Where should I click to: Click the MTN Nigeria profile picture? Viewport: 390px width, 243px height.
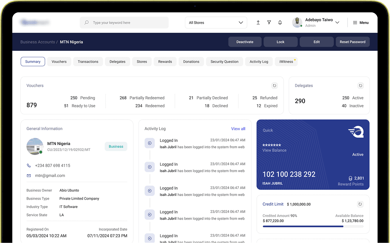(35, 146)
